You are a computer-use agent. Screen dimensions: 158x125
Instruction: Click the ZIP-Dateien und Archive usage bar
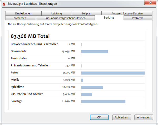pos(87,94)
